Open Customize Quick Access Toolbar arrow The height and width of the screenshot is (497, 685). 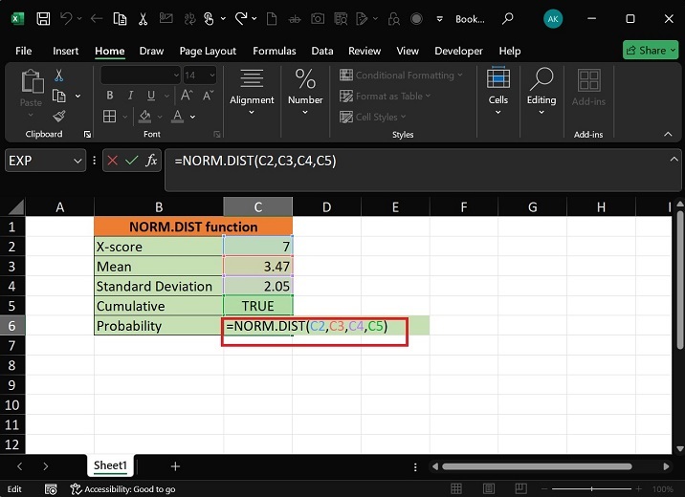(x=439, y=19)
